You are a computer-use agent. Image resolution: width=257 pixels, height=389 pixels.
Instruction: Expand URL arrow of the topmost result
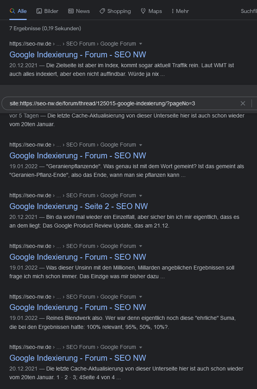point(141,44)
